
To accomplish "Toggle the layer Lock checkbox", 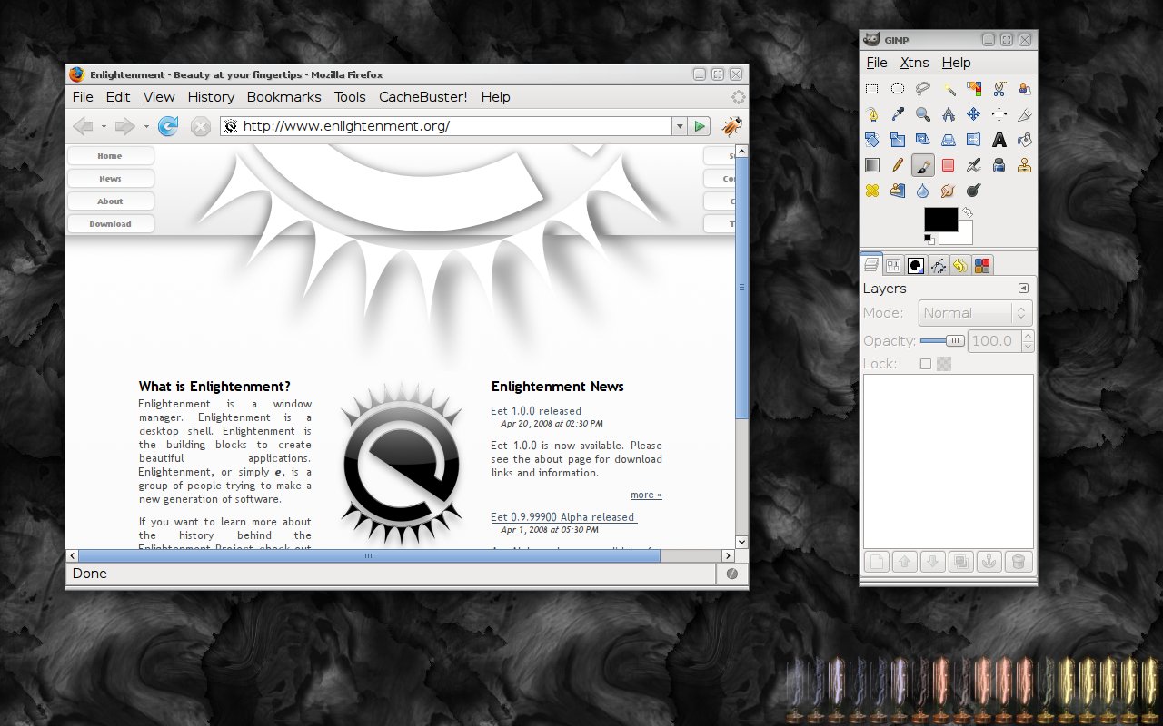I will pos(926,364).
